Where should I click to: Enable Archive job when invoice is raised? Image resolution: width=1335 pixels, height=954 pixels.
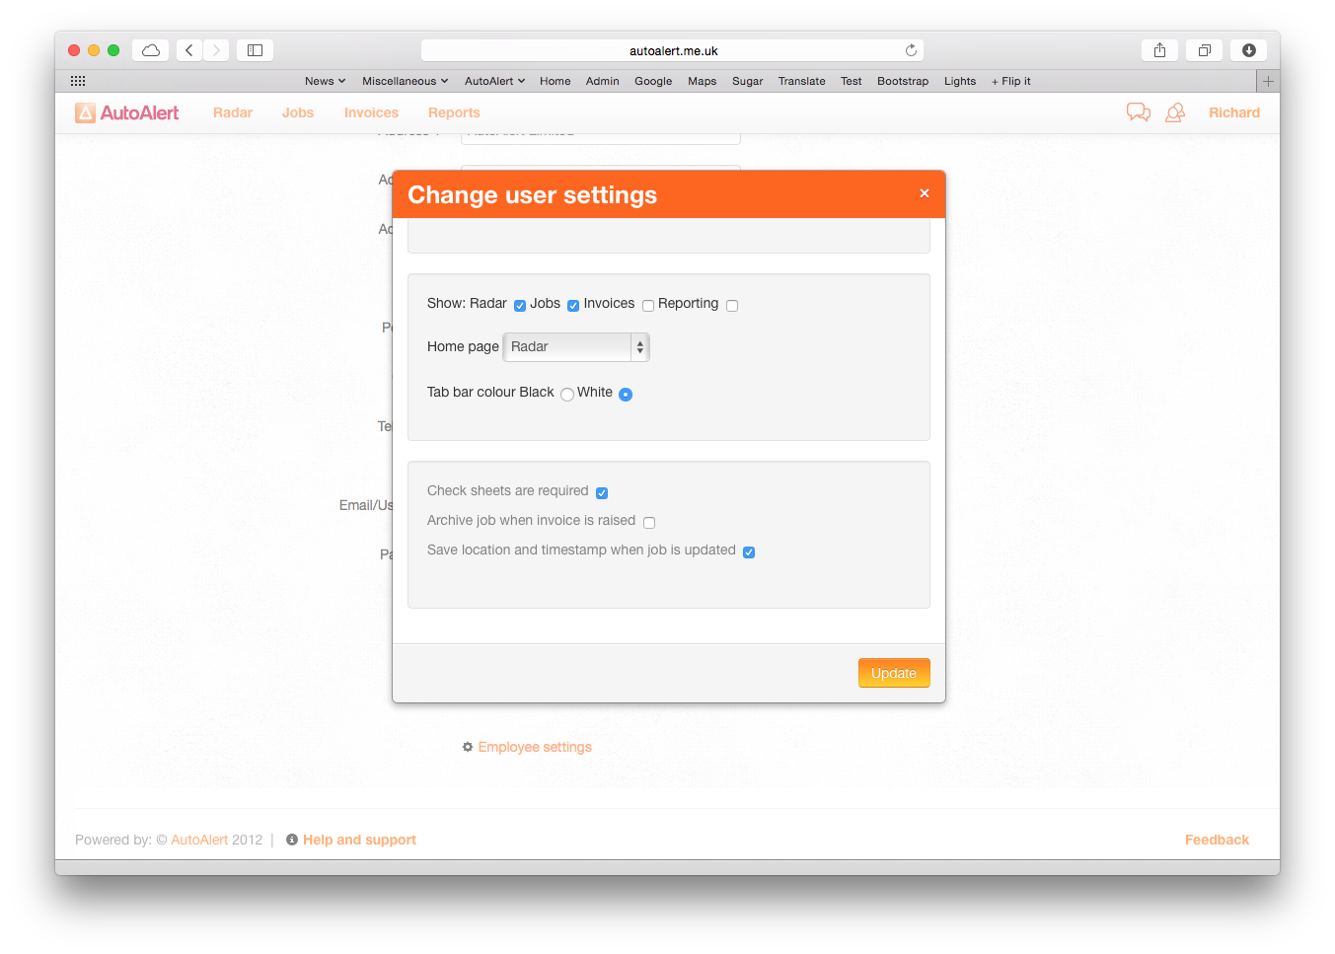point(649,523)
